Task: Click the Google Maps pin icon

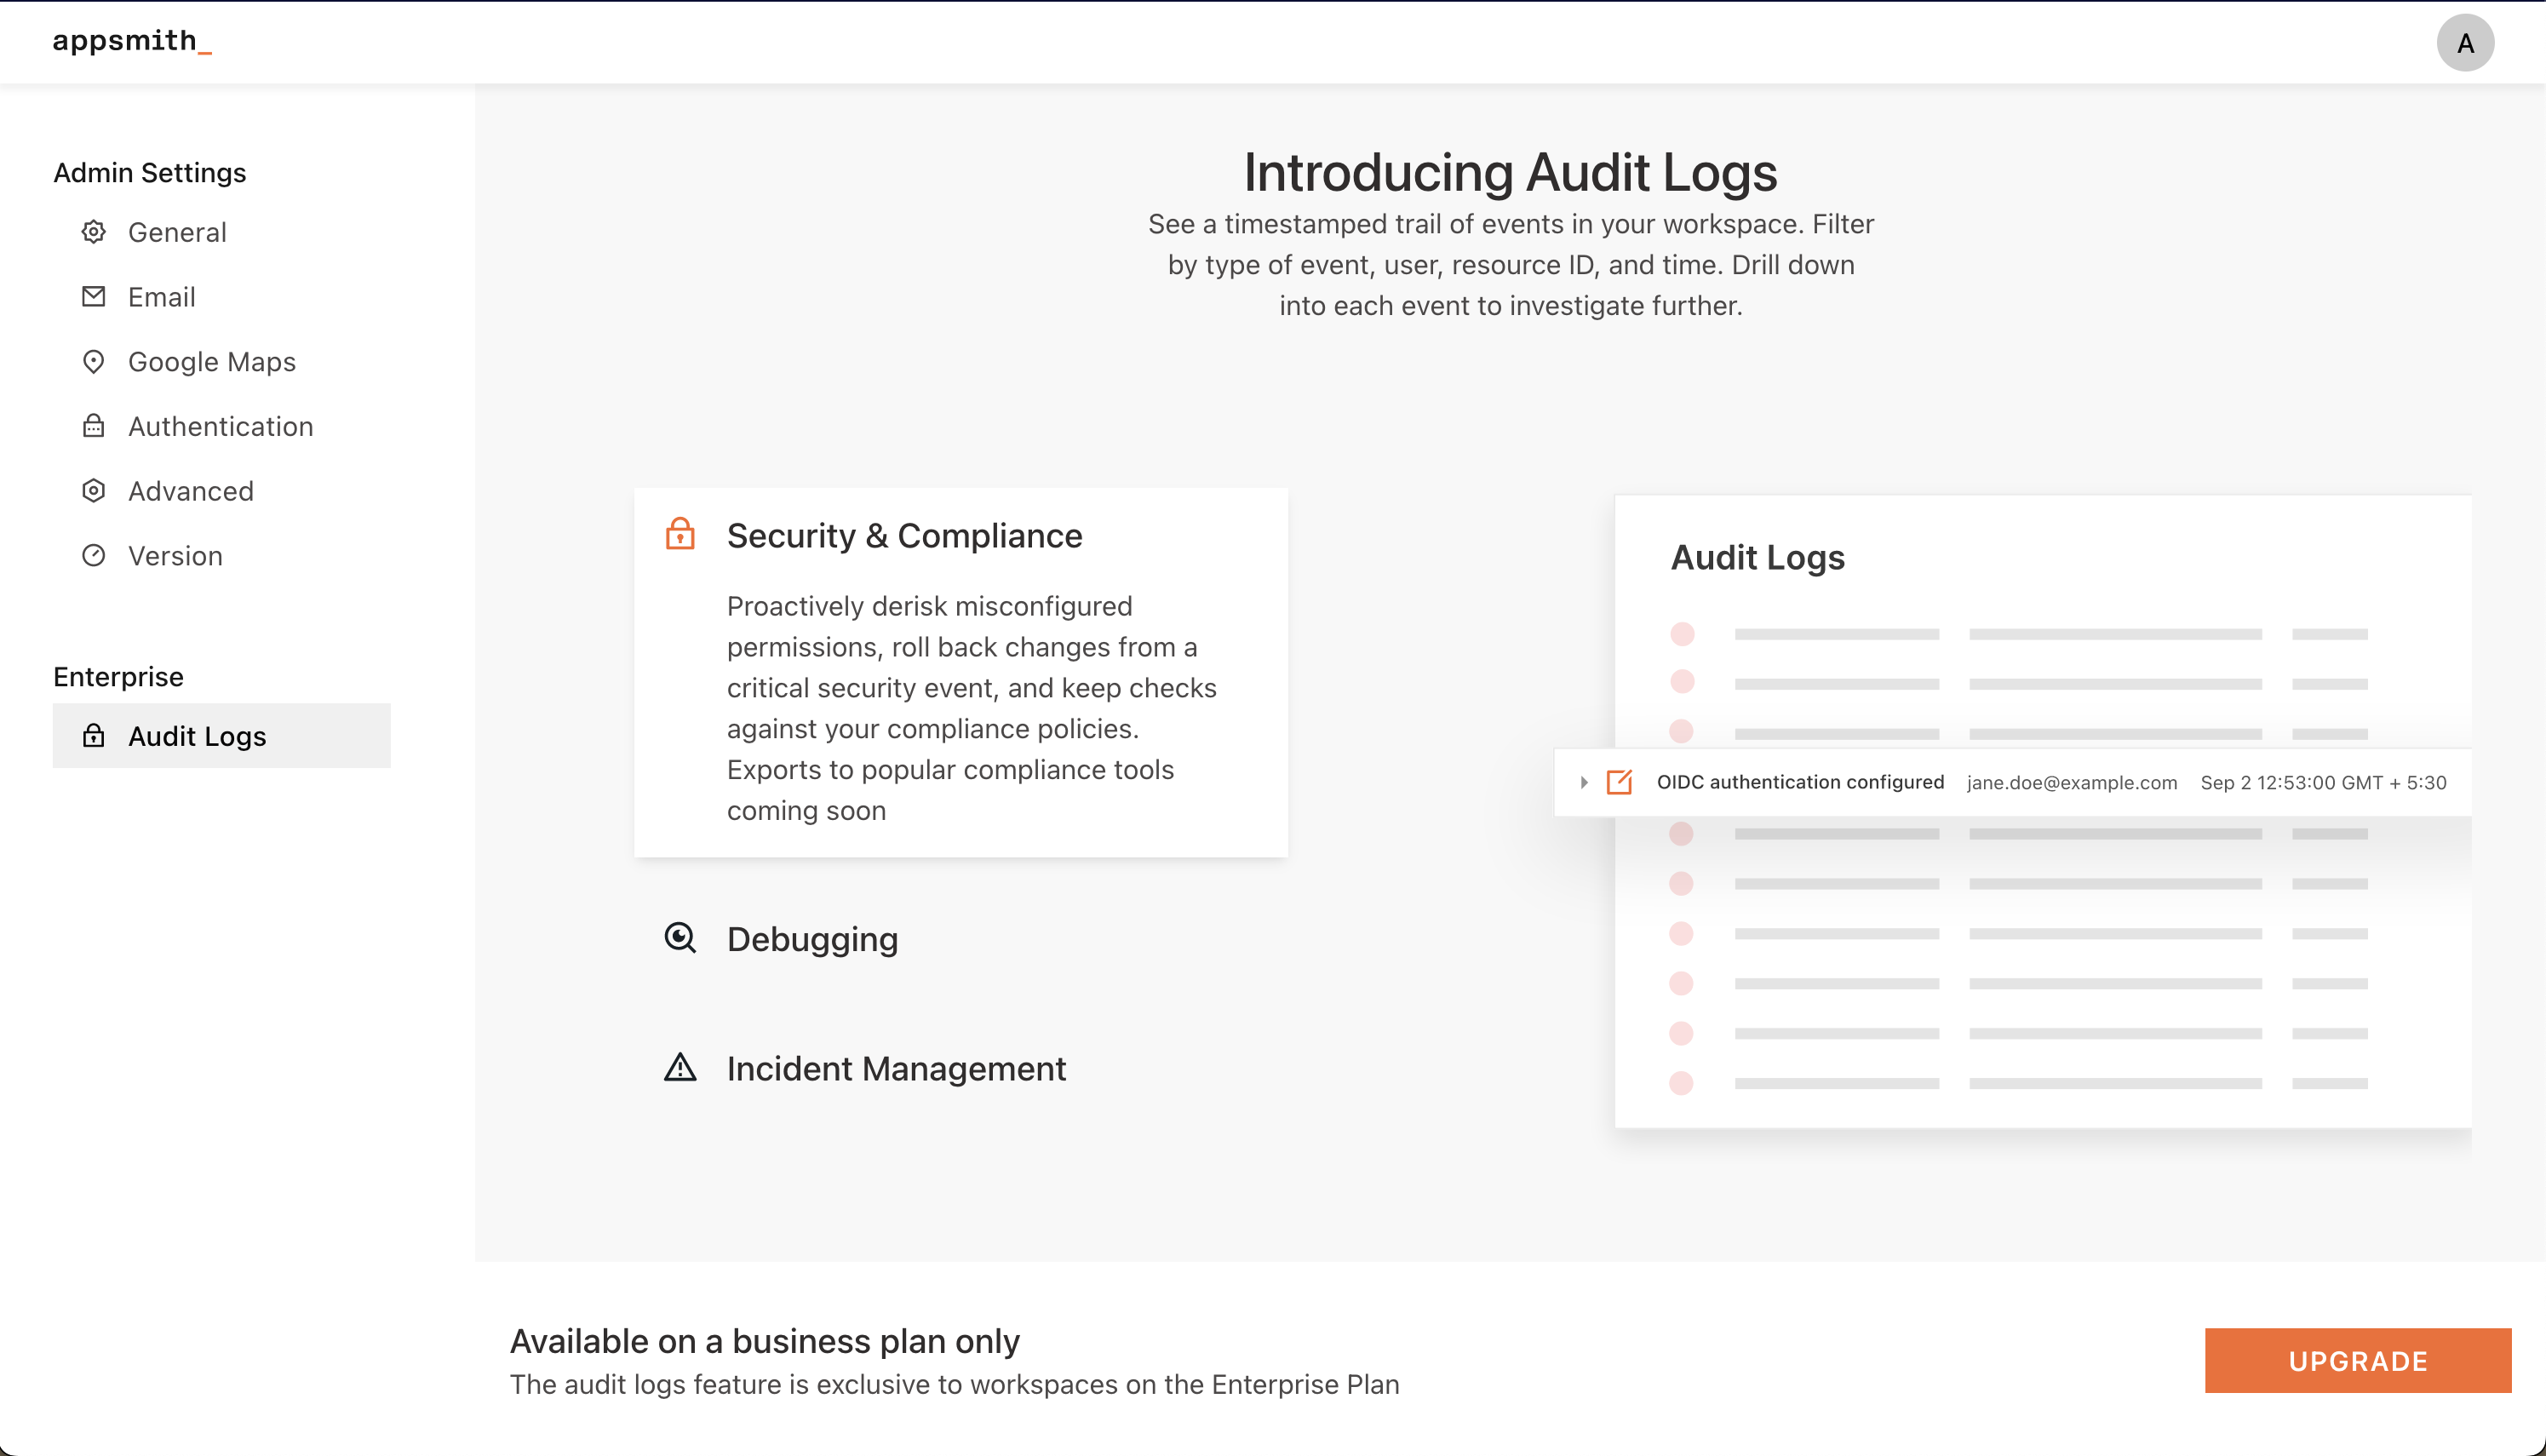Action: (93, 362)
